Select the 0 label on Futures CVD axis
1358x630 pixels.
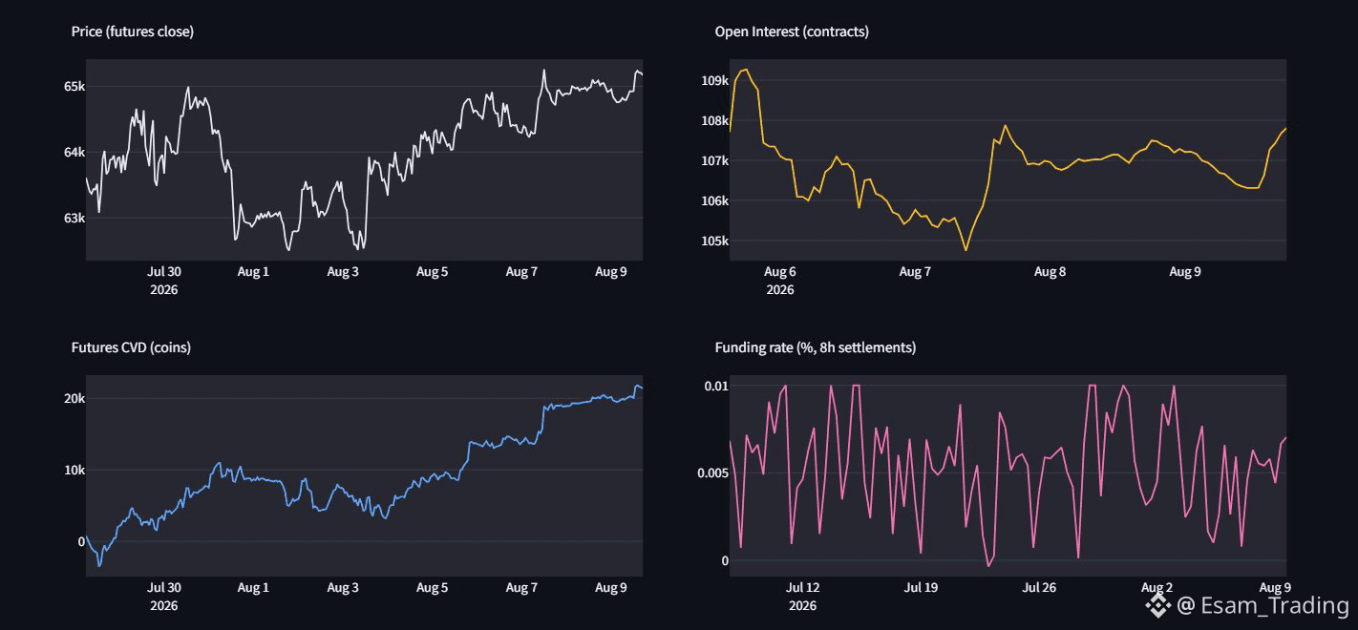[82, 541]
